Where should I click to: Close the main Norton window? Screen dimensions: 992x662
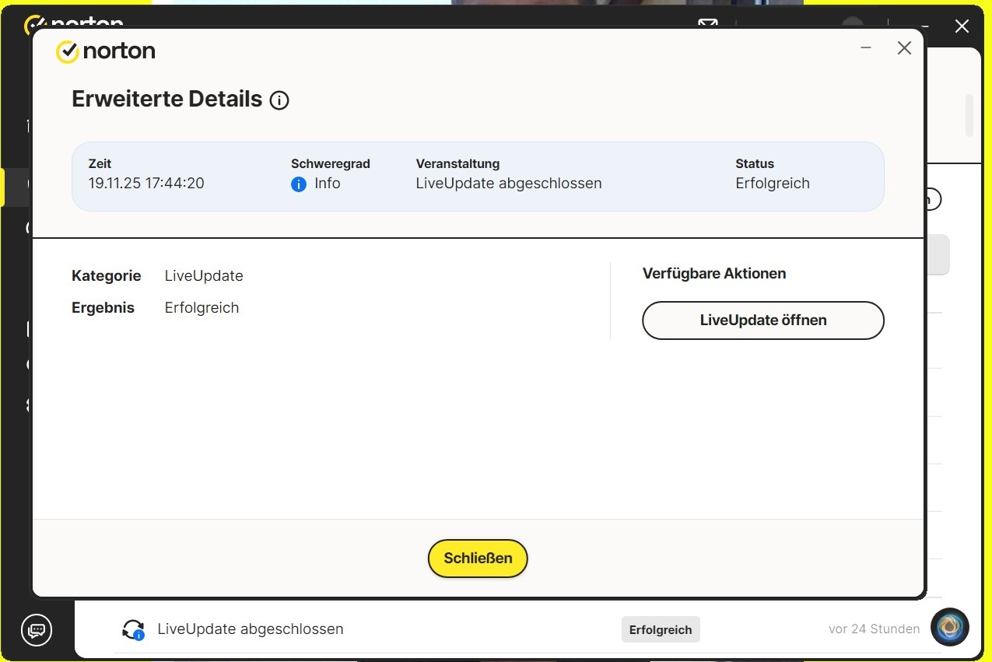pos(962,26)
